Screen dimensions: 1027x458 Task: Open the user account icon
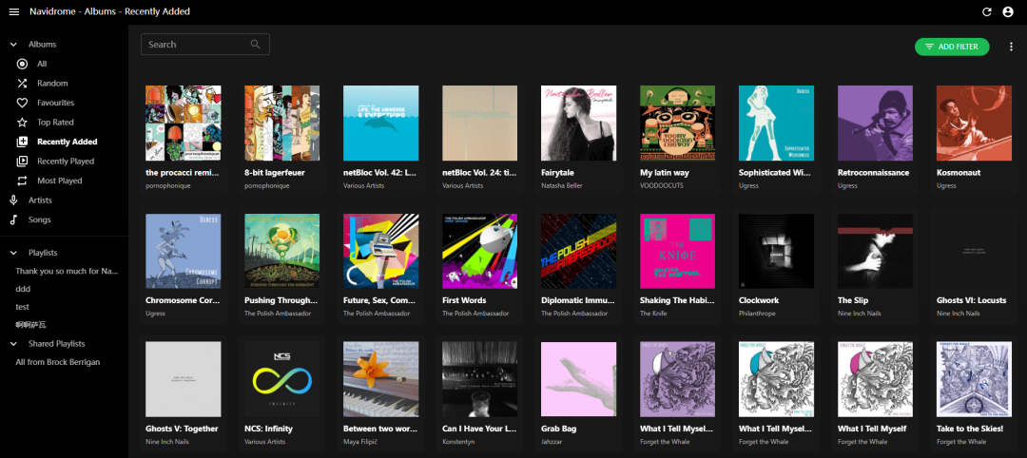[x=1008, y=11]
